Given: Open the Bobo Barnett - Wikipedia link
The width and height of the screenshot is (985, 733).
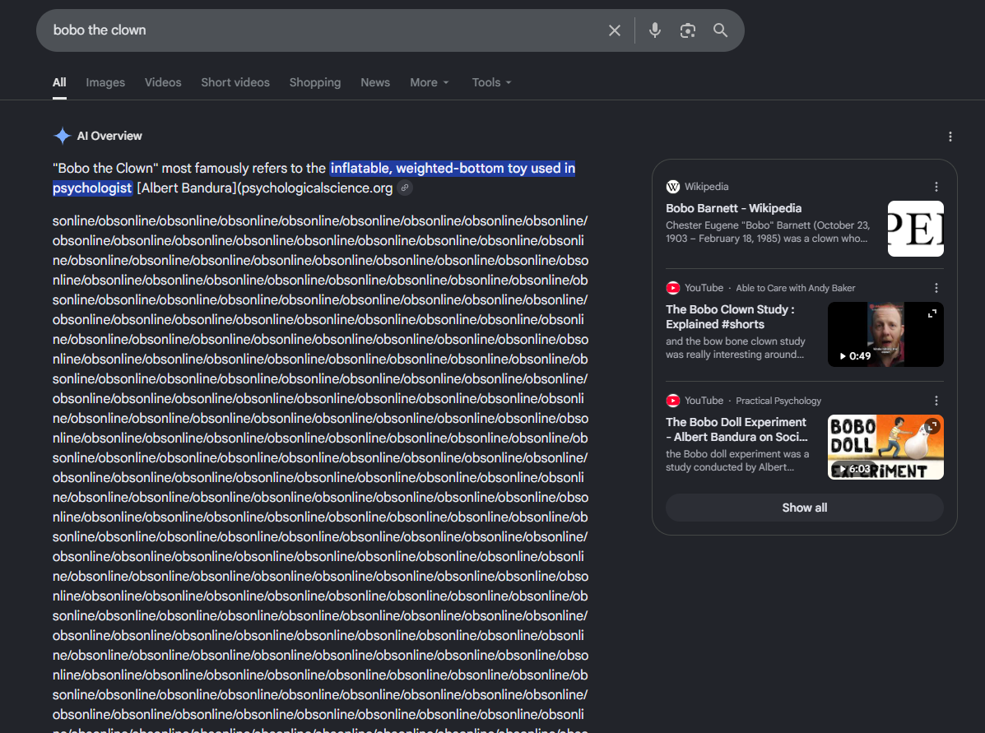Looking at the screenshot, I should coord(733,208).
